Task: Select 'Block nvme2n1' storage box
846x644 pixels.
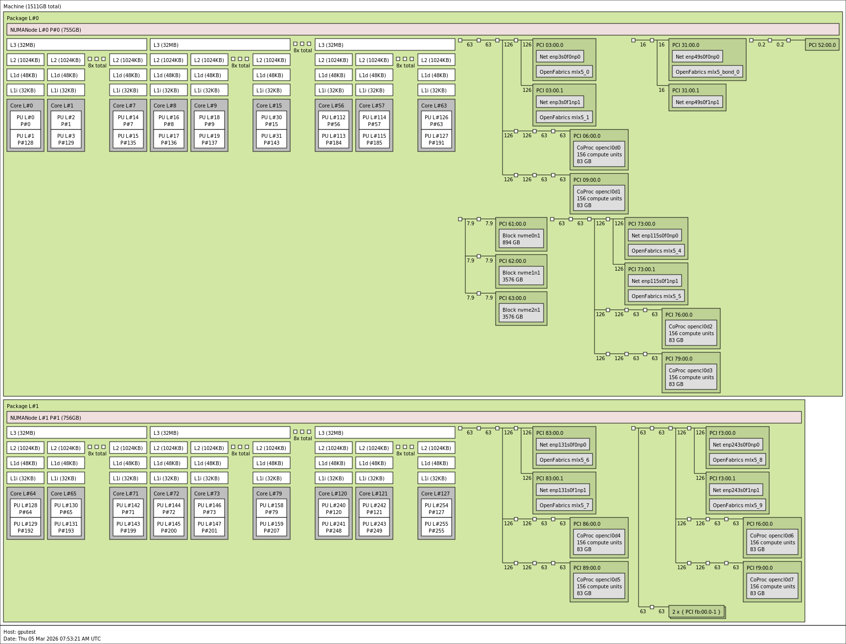Action: [x=521, y=313]
